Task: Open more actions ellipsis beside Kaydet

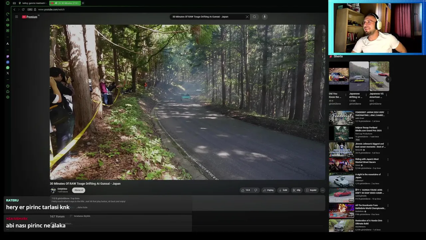Action: coord(322,190)
